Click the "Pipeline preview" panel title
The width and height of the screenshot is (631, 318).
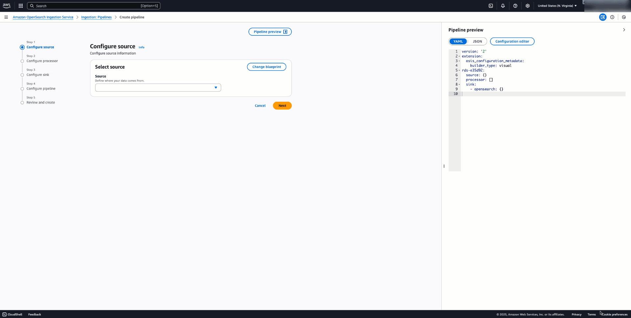coord(466,30)
